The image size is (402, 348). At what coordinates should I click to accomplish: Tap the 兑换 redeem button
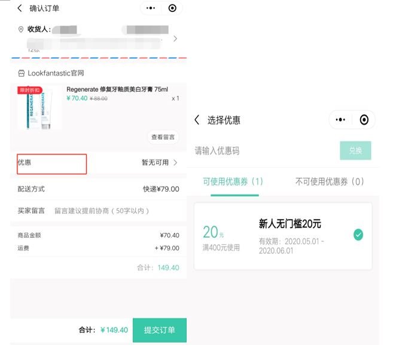pos(355,151)
